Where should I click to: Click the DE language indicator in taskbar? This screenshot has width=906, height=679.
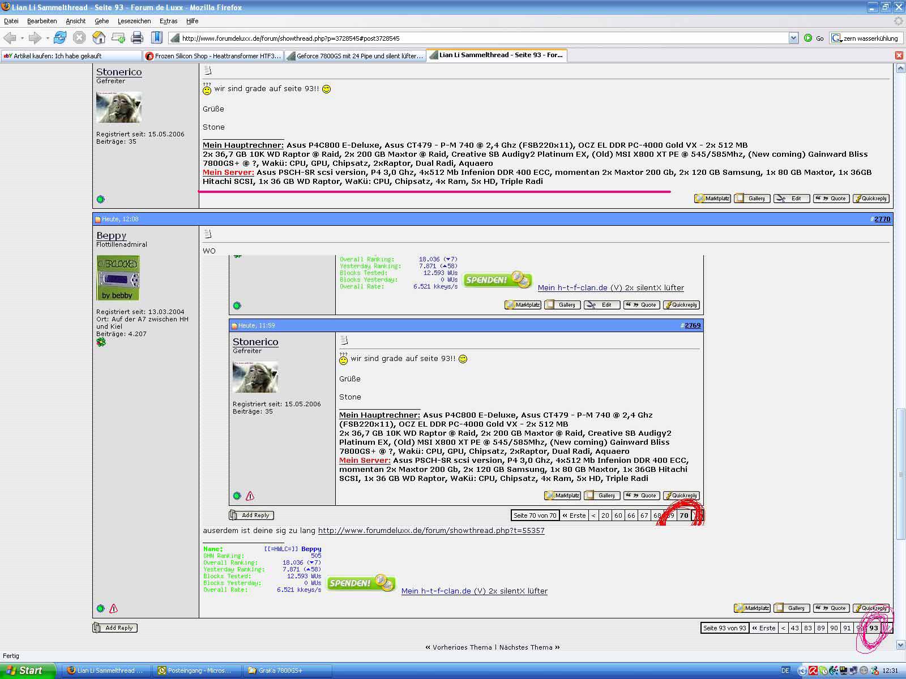click(x=785, y=671)
